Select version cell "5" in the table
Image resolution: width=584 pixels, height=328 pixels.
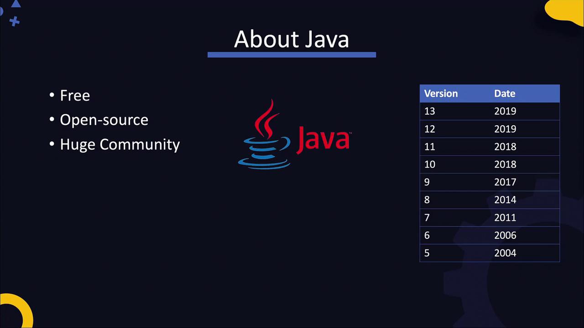tap(427, 253)
